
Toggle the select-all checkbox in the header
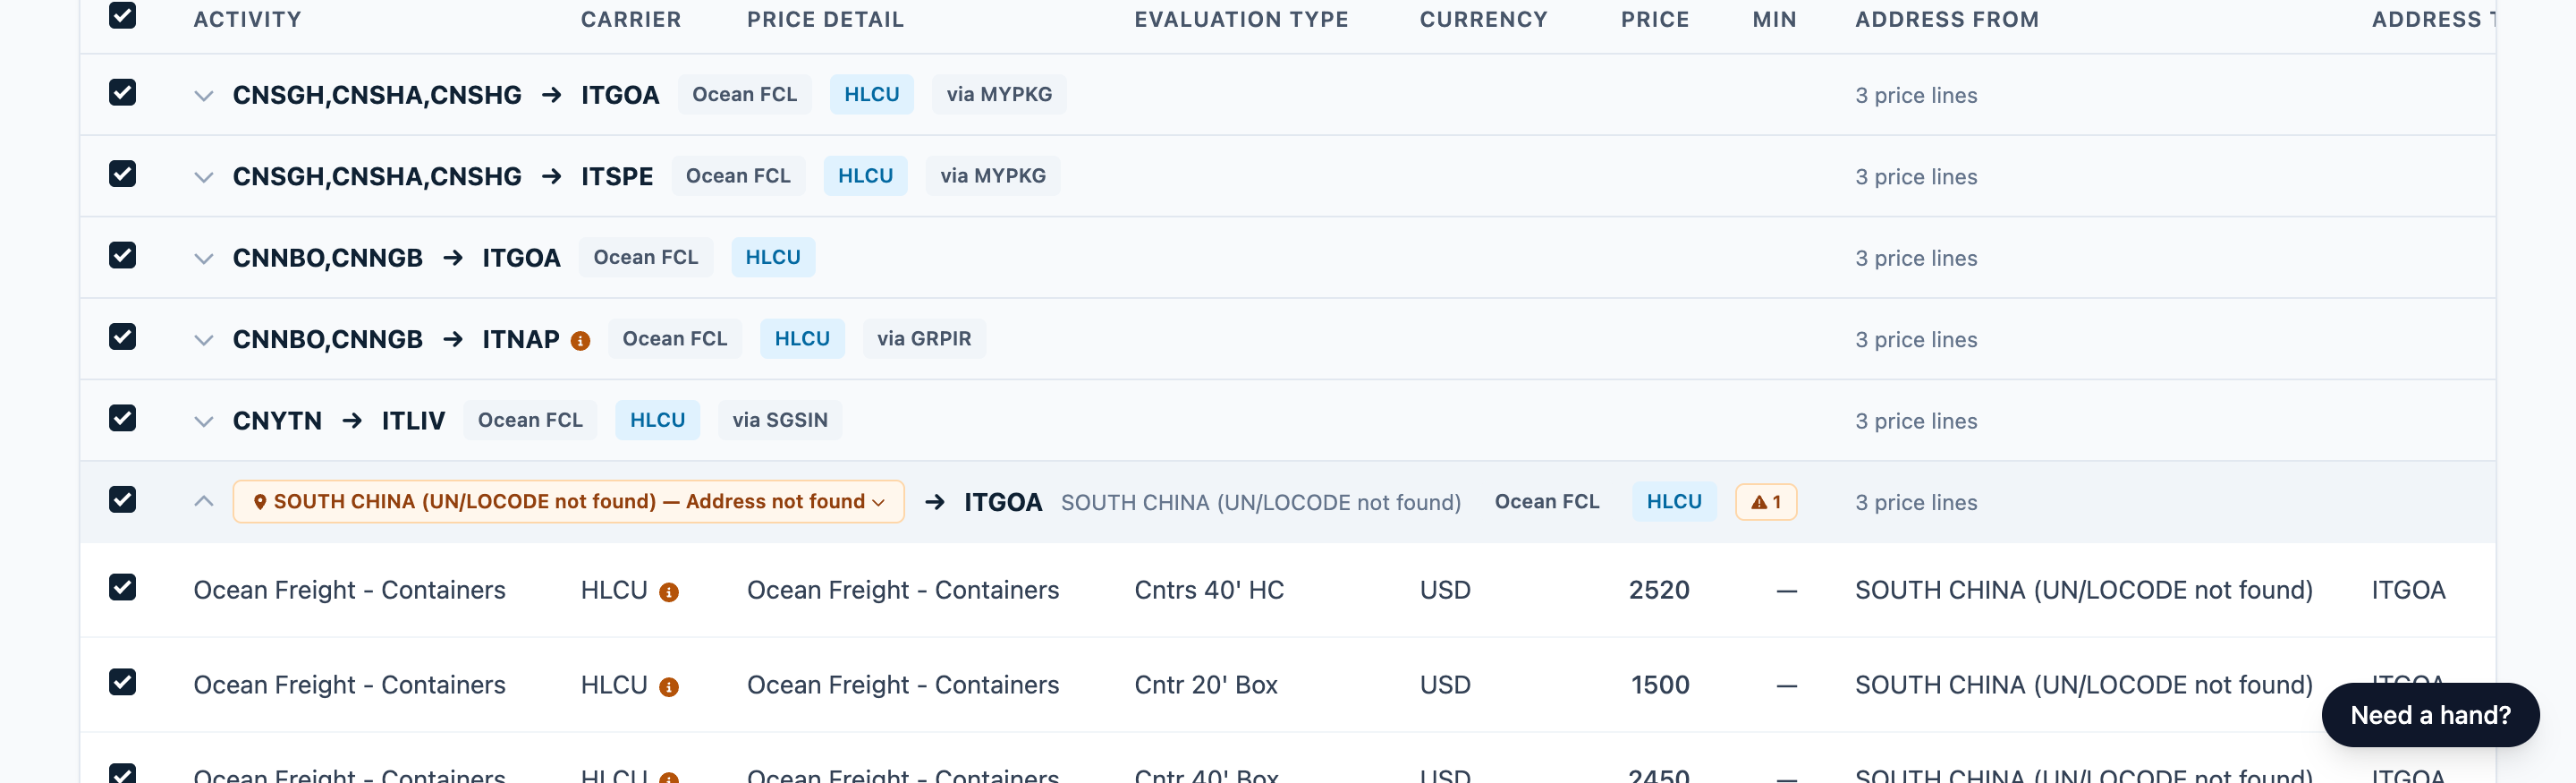coord(122,15)
